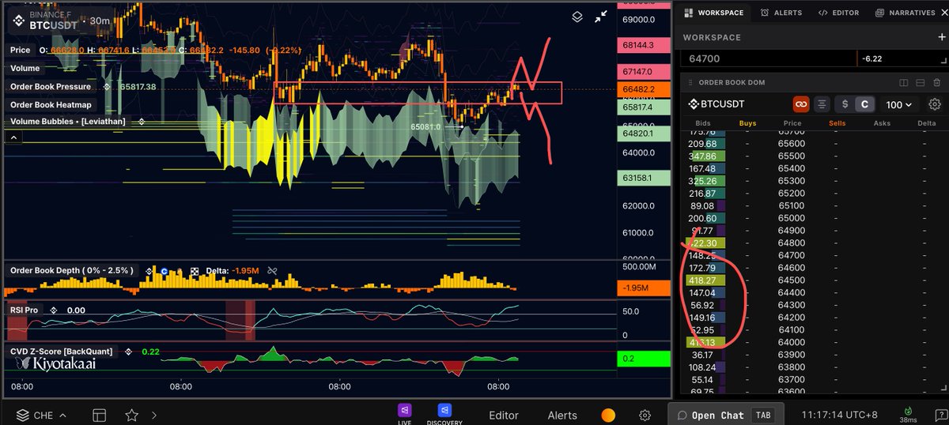
Task: Open Alerts from the bottom bar
Action: 562,415
